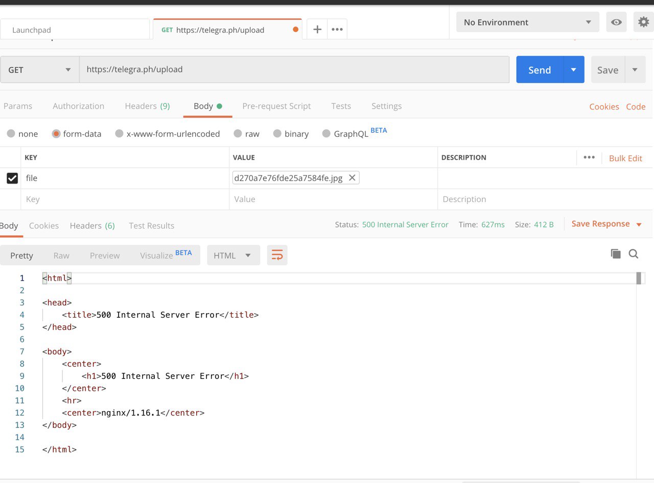Open the request Params tab

18,106
